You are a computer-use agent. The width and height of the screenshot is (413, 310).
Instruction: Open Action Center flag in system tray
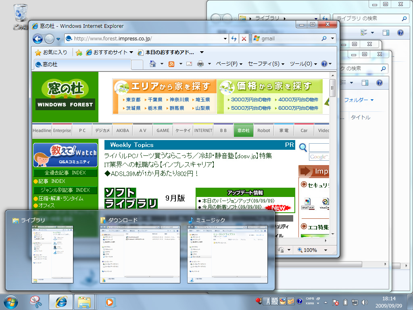pos(335,302)
